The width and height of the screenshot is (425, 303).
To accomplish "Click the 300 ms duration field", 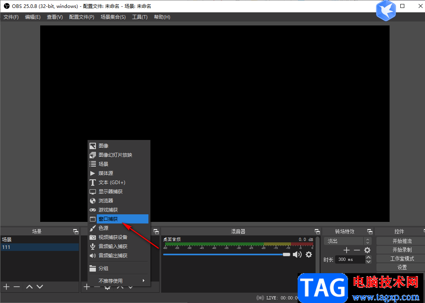I will pyautogui.click(x=350, y=259).
